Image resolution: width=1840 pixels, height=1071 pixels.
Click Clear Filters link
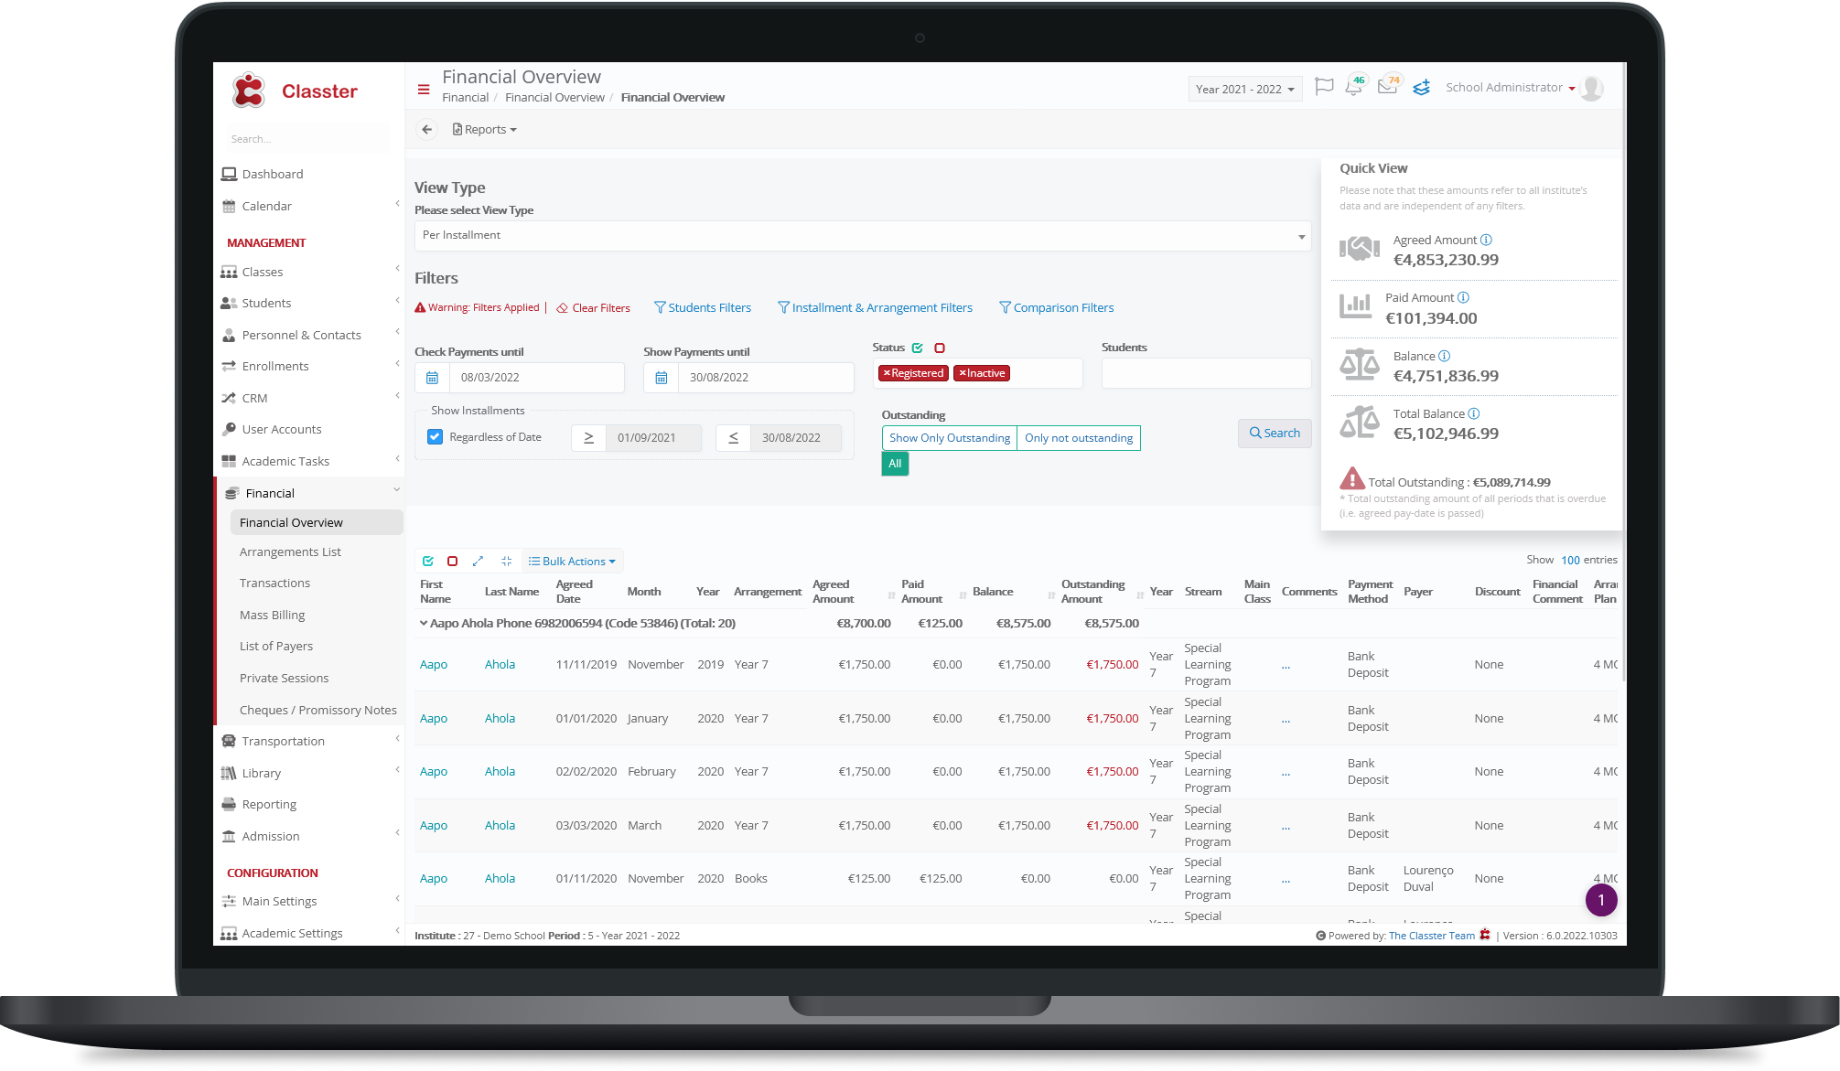[593, 308]
